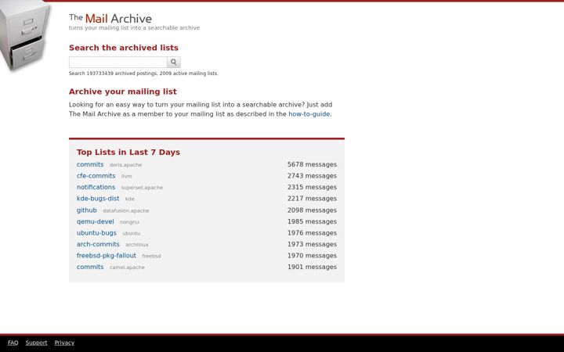Open the Privacy footer link
Image resolution: width=564 pixels, height=352 pixels.
[64, 343]
